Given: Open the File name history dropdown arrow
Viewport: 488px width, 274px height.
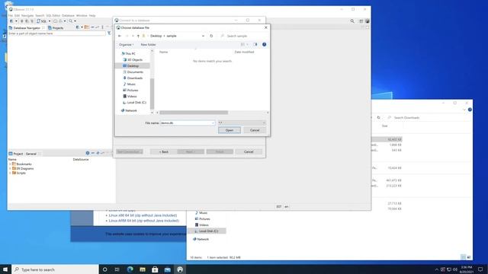Looking at the screenshot, I should pos(213,123).
